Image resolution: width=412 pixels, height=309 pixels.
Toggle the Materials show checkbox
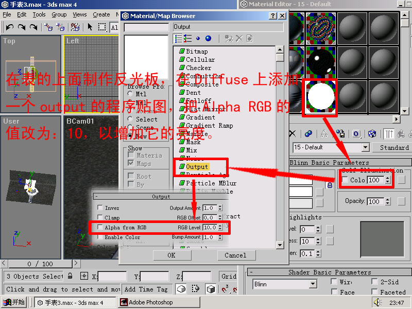tap(131, 155)
